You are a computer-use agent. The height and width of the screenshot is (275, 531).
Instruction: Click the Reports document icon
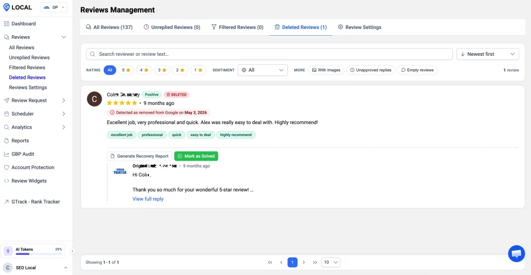[6, 141]
